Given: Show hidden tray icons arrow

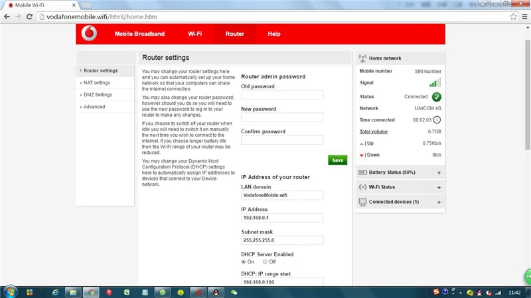Looking at the screenshot, I should [x=461, y=293].
